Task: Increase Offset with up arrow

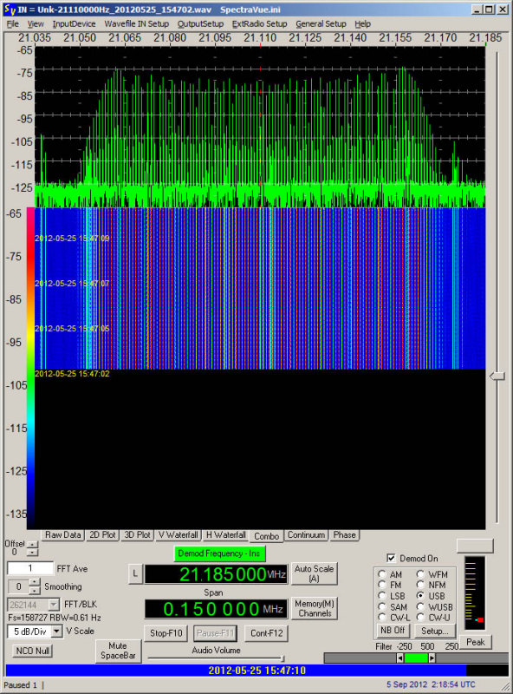Action: tap(33, 545)
